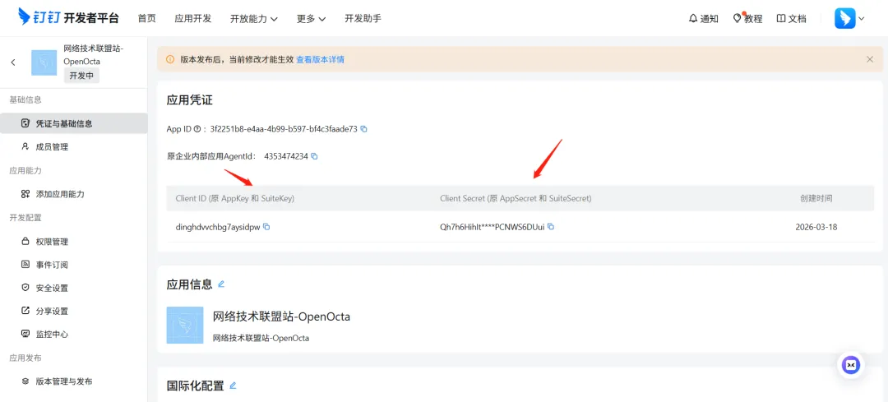
Task: Select 权限管理 in the sidebar
Action: point(74,242)
